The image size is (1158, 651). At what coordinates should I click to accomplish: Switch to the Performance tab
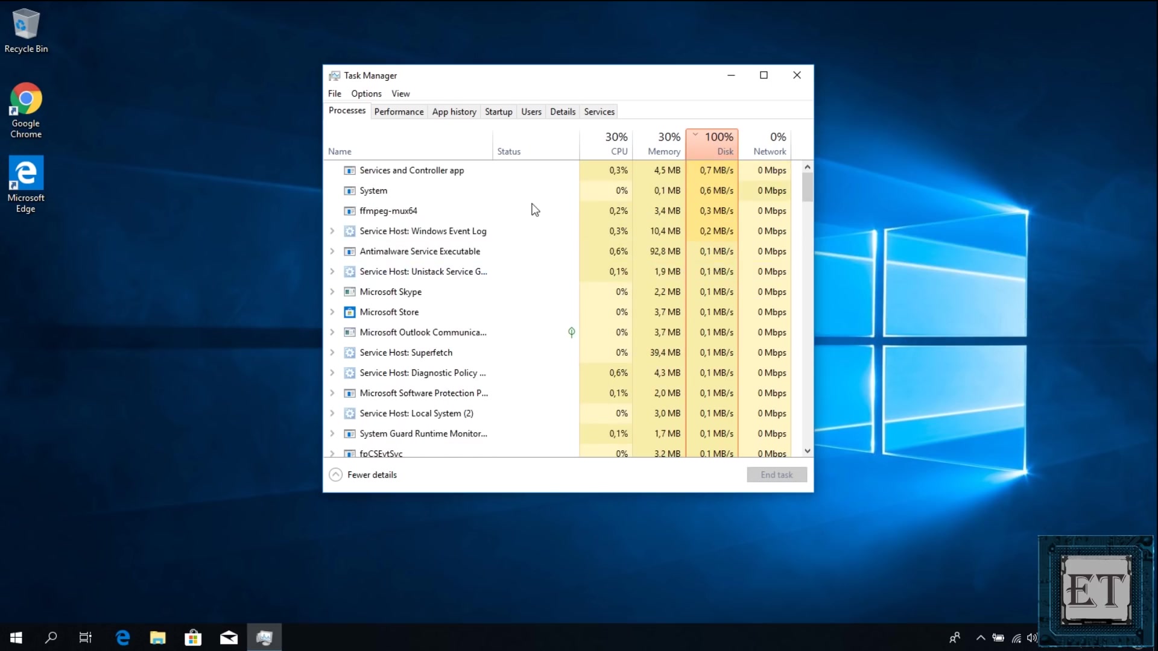click(x=399, y=112)
